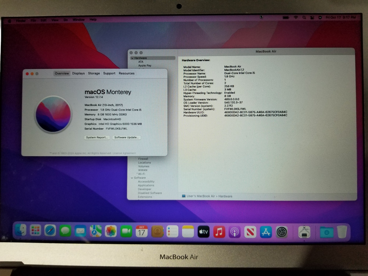The height and width of the screenshot is (276, 368).
Task: Open the Apple menu
Action: [9, 21]
